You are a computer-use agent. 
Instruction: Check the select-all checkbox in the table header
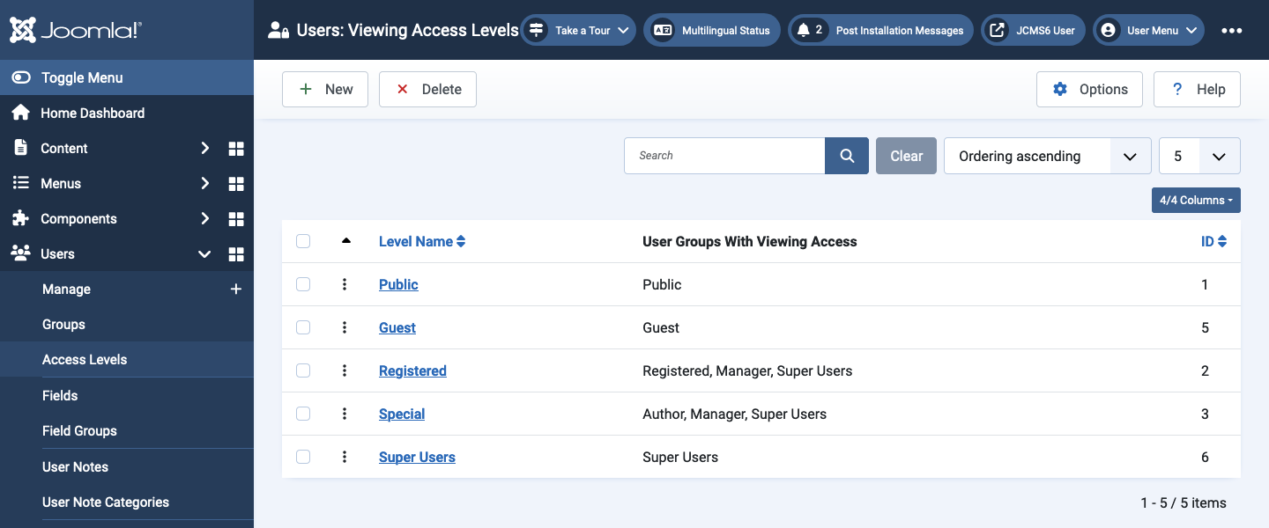pyautogui.click(x=303, y=240)
